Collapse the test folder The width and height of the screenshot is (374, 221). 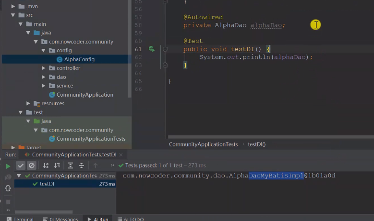pyautogui.click(x=21, y=112)
